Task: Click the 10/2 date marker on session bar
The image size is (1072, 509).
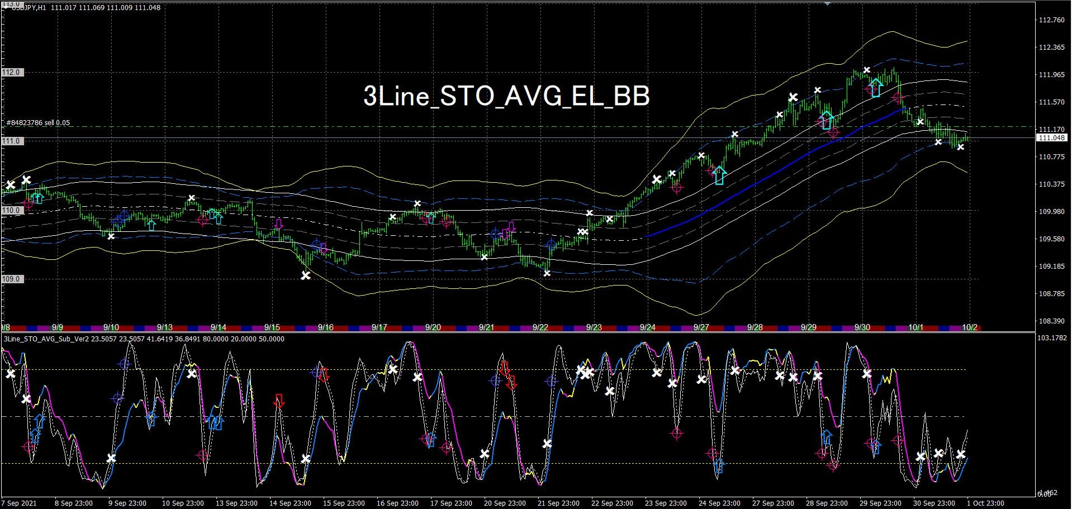Action: 970,327
